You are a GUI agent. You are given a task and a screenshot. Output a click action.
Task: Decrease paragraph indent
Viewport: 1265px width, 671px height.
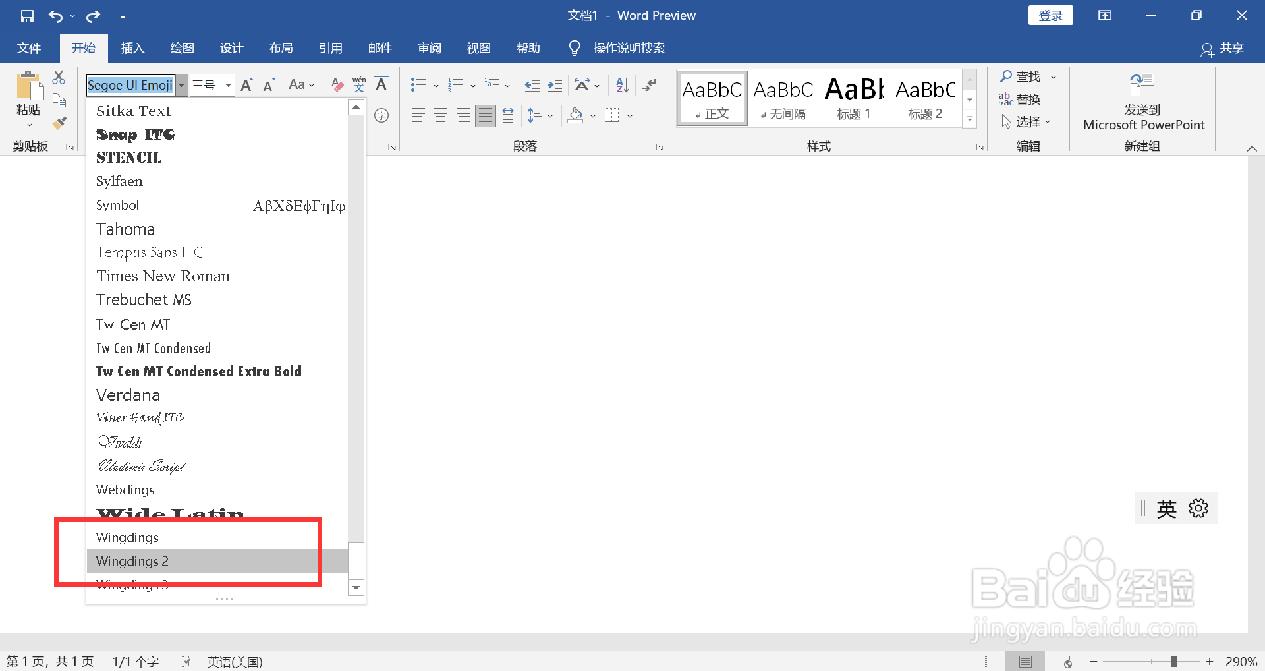point(532,85)
